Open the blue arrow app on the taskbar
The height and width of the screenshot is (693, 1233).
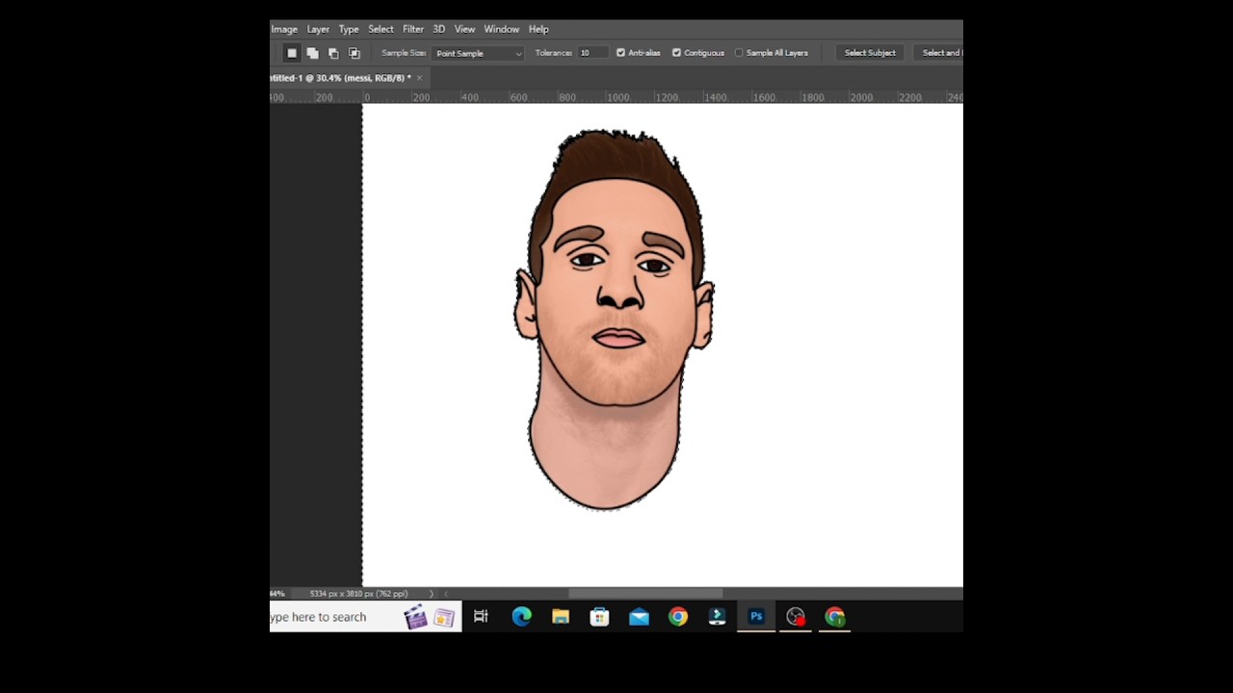pyautogui.click(x=718, y=617)
